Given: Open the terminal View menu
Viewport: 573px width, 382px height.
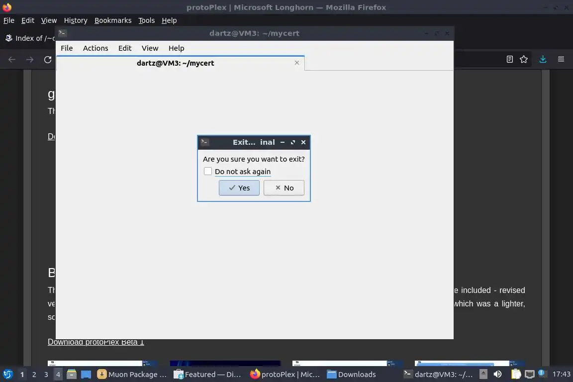Looking at the screenshot, I should coord(150,48).
